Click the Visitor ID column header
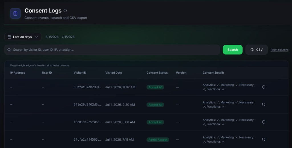The height and width of the screenshot is (148, 292). (80, 73)
